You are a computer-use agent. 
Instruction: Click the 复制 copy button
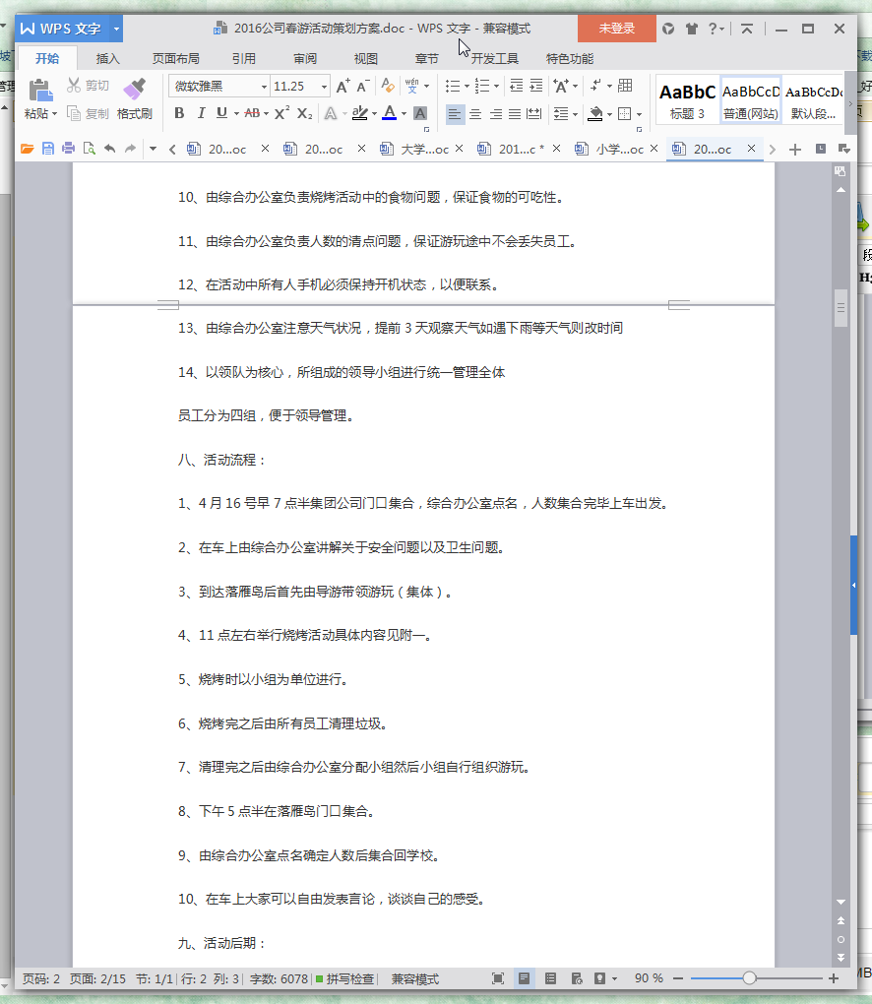click(88, 114)
